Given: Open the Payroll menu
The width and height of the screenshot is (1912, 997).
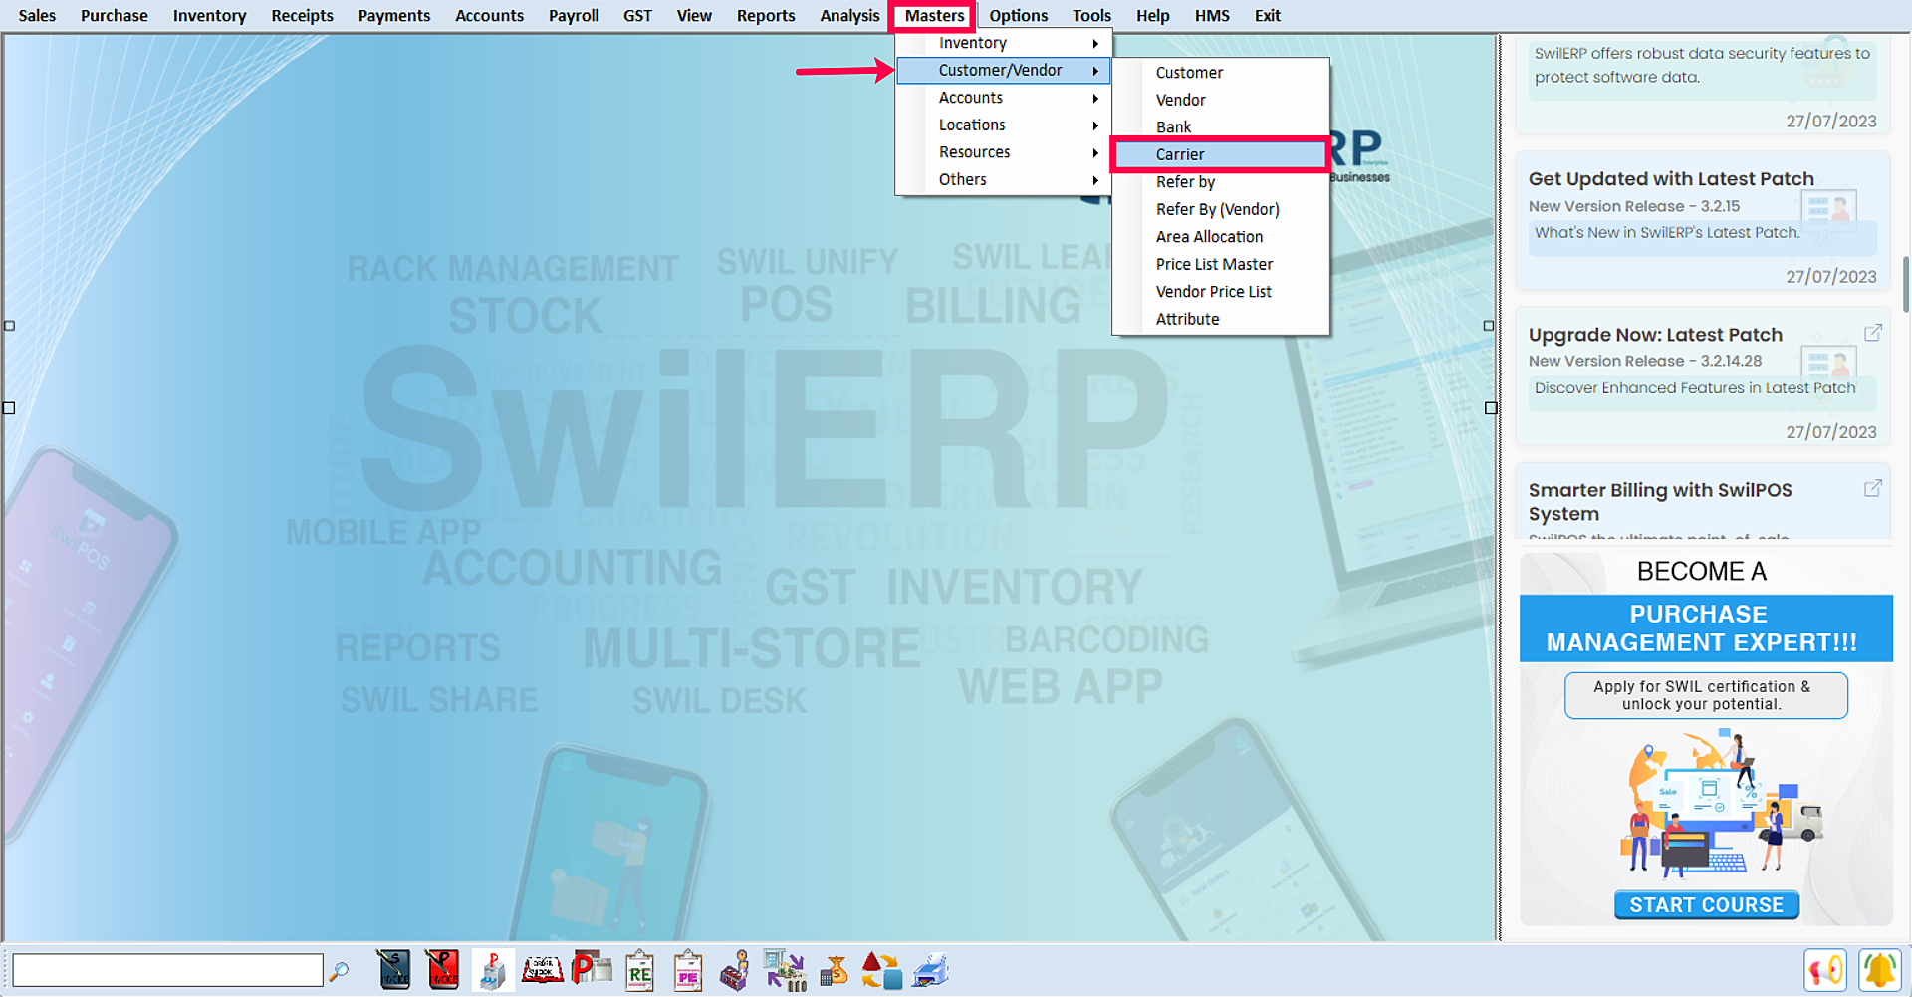Looking at the screenshot, I should click(x=574, y=16).
